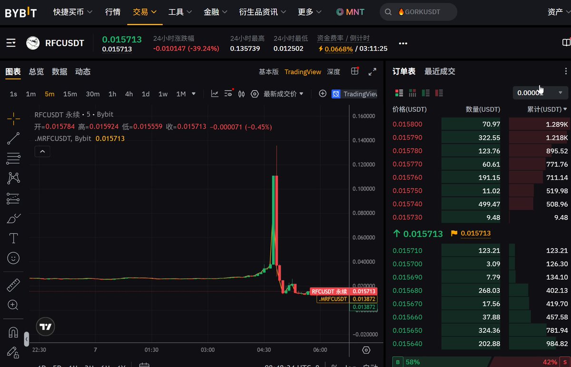Switch to the 数据 tab

(59, 72)
